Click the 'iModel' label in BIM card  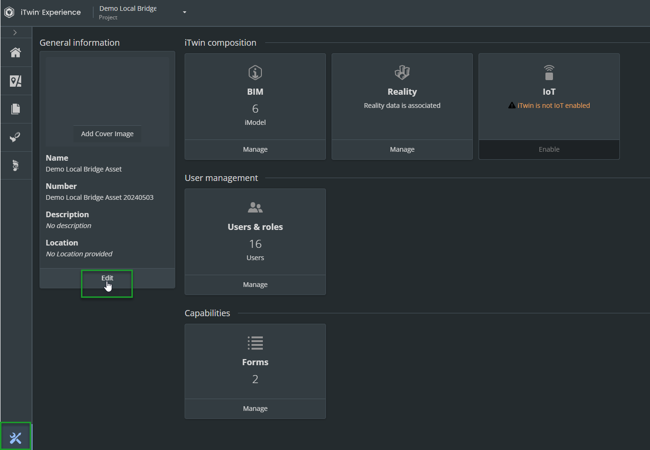255,123
